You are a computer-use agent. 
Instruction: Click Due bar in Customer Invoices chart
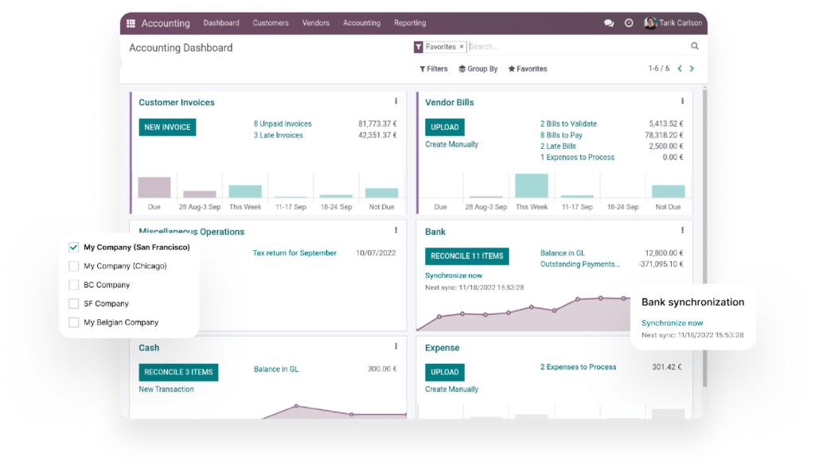pyautogui.click(x=154, y=187)
